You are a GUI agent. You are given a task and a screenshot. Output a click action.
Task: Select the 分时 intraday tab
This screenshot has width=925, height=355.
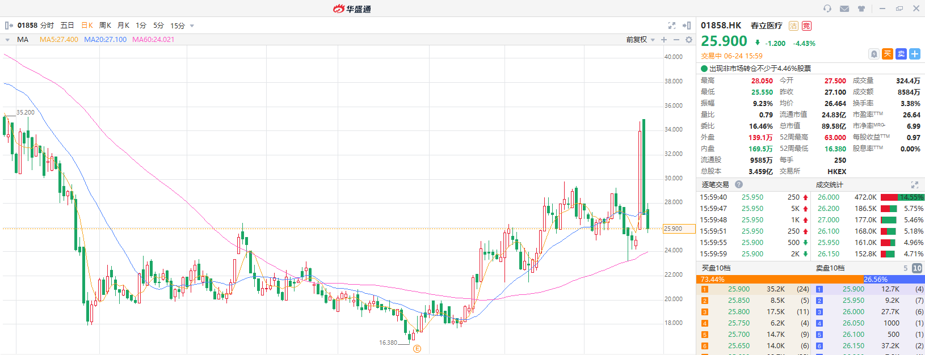pos(47,26)
